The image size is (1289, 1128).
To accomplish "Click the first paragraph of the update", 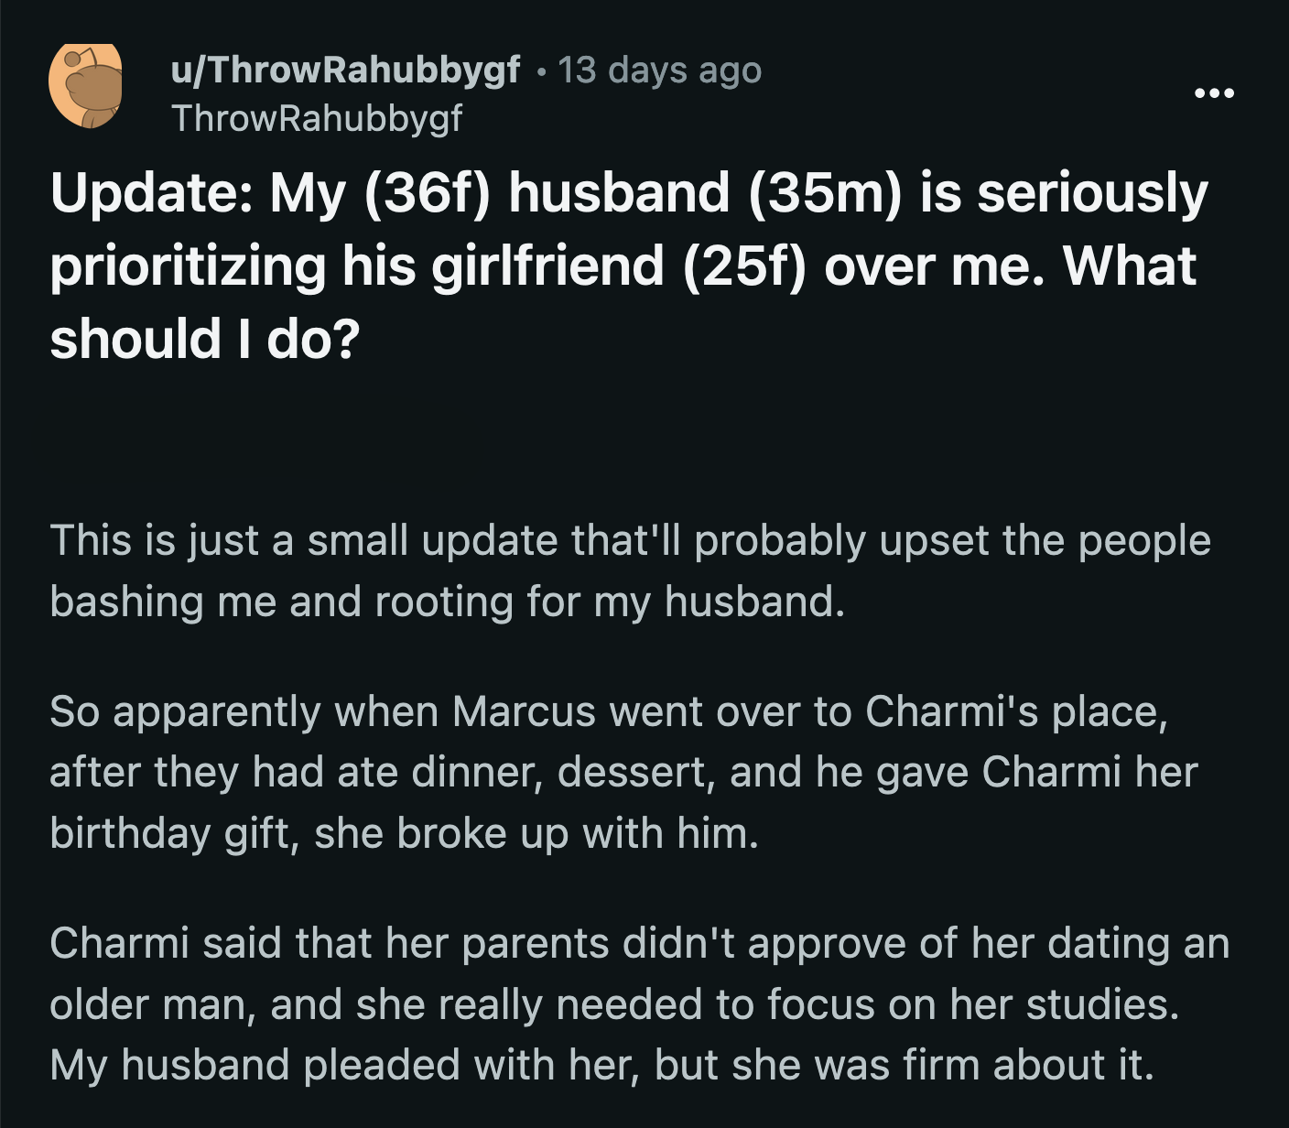I will pyautogui.click(x=632, y=569).
